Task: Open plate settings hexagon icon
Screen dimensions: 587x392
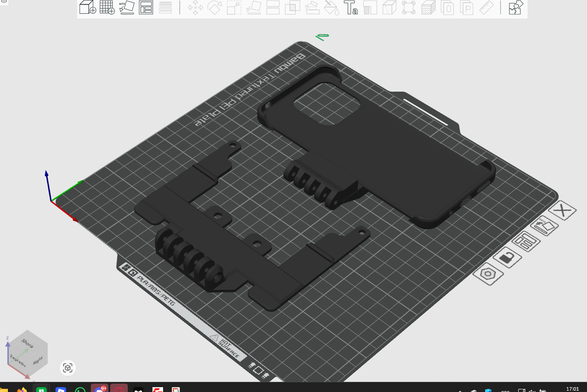Action: coord(488,274)
